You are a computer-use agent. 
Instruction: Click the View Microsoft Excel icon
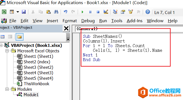4,12
